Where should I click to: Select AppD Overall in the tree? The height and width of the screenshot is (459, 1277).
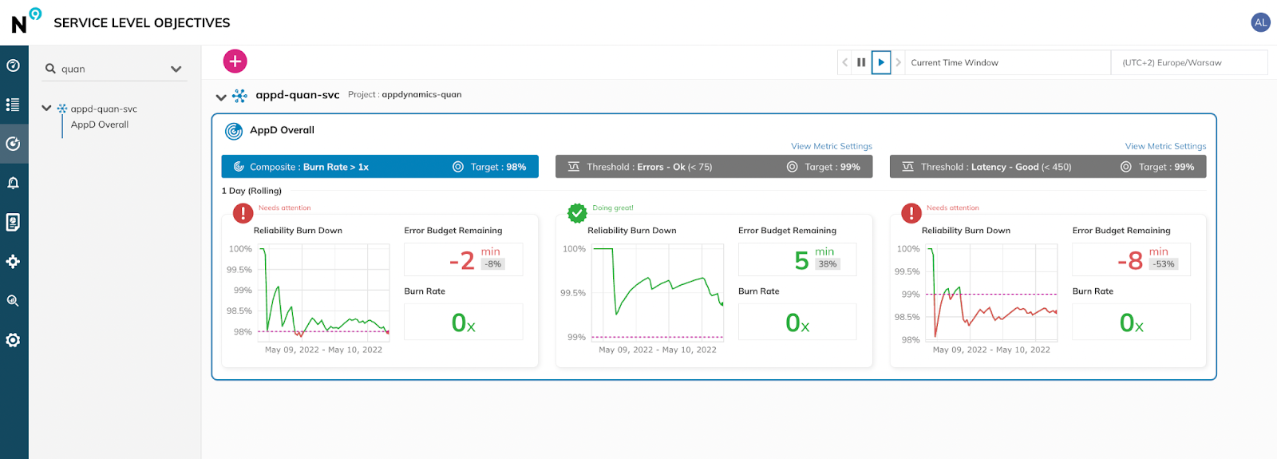click(x=100, y=125)
